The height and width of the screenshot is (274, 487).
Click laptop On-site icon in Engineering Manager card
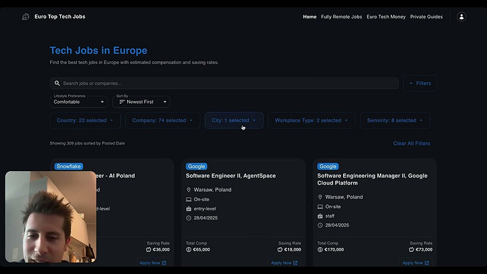320,207
